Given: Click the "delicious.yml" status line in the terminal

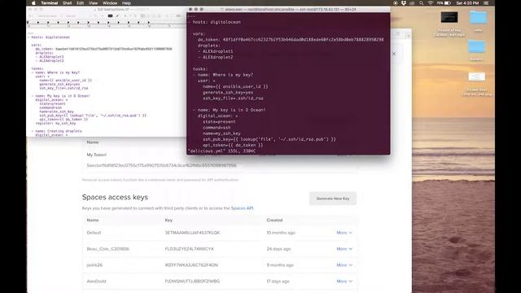Looking at the screenshot, I should click(x=221, y=151).
